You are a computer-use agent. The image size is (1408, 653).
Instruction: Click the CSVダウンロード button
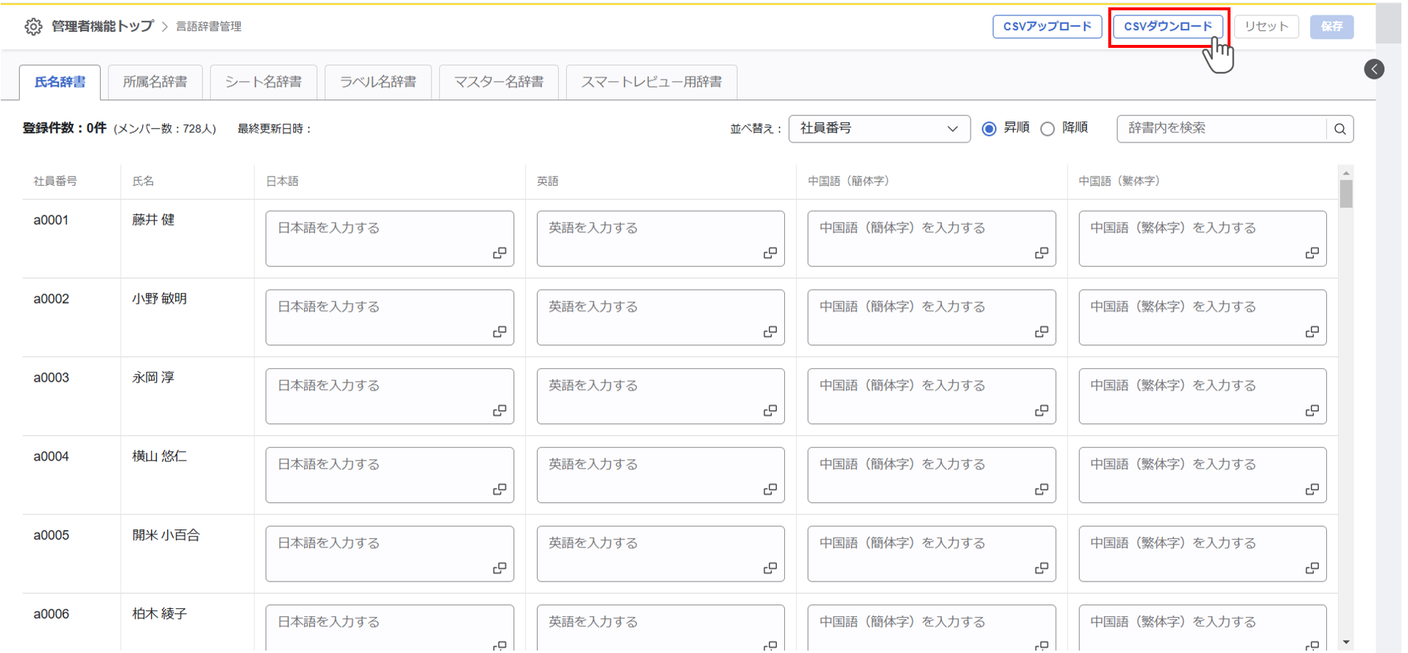(x=1168, y=27)
